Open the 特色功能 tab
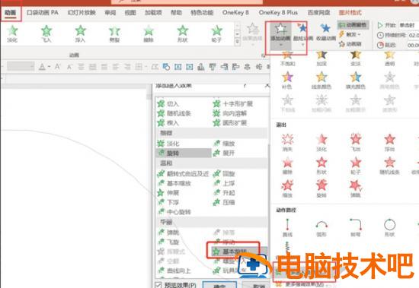Image resolution: width=419 pixels, height=288 pixels. point(202,12)
